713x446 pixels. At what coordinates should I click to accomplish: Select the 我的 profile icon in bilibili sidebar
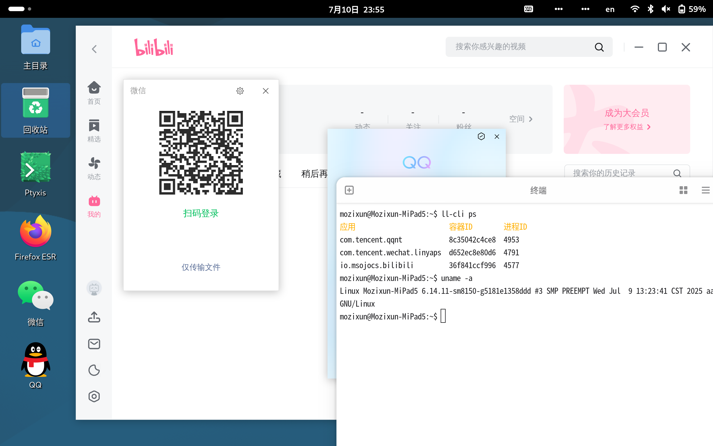click(94, 206)
